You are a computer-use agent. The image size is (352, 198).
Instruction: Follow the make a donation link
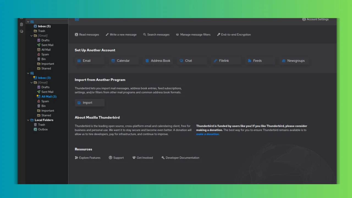208,134
